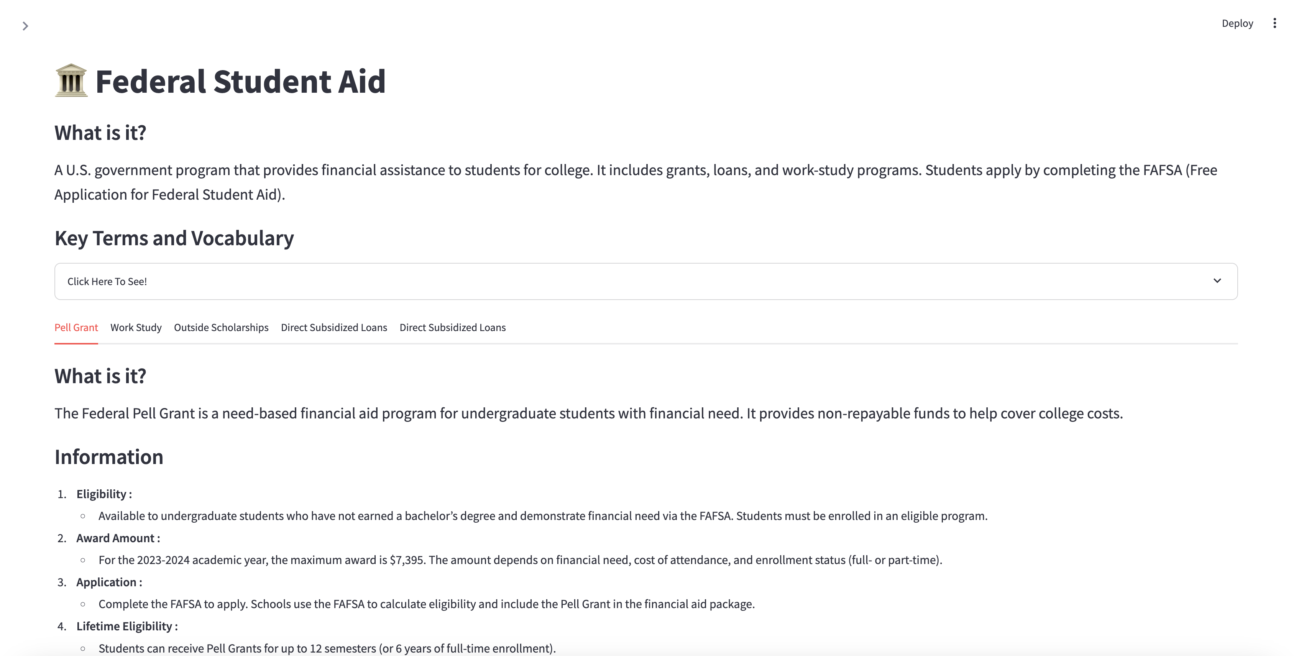Switch to the first Direct Subsidized Loans tab
The height and width of the screenshot is (656, 1299).
coord(334,327)
